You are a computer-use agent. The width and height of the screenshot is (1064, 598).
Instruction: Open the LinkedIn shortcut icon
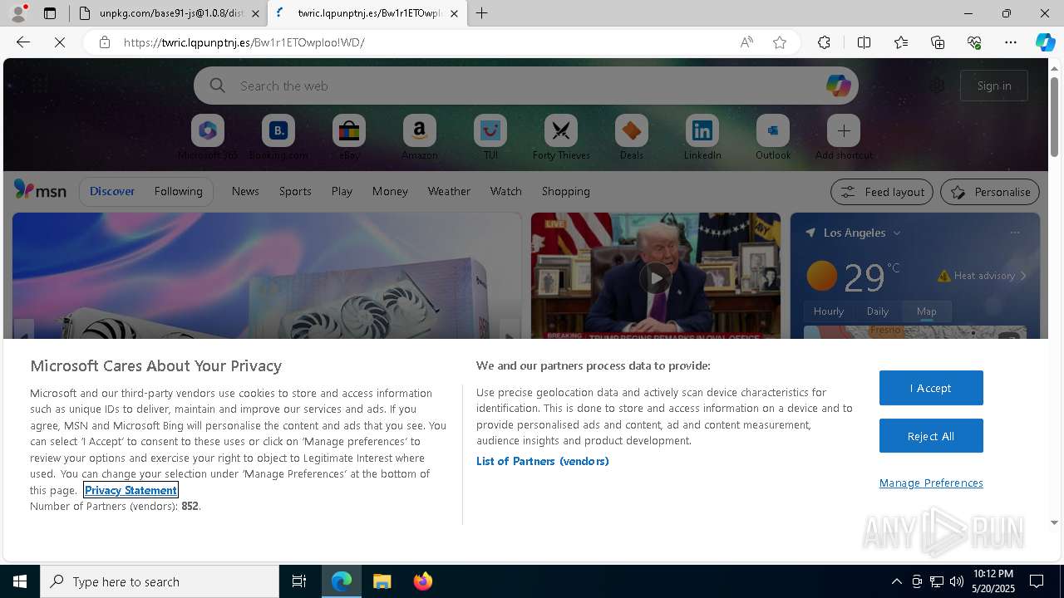click(702, 130)
